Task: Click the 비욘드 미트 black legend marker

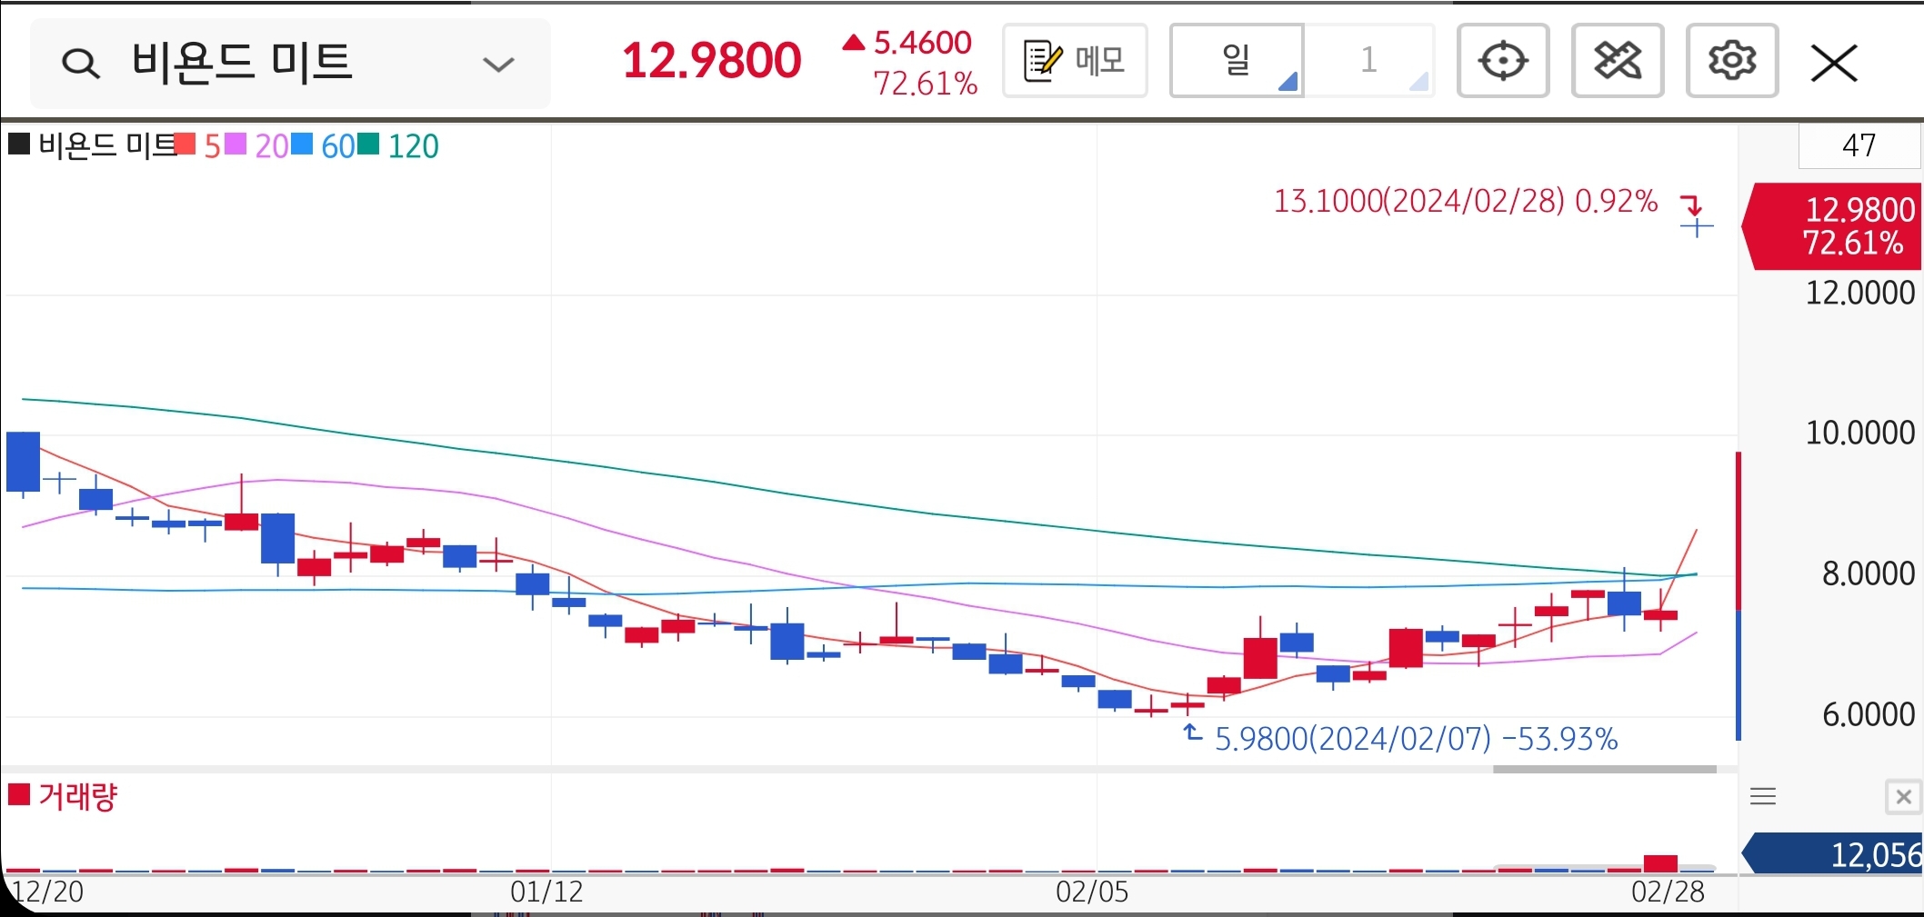Action: click(19, 144)
